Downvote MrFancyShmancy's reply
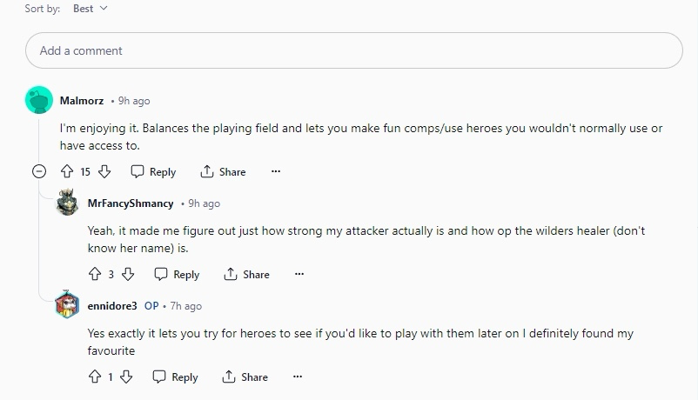The height and width of the screenshot is (400, 698). coord(128,274)
